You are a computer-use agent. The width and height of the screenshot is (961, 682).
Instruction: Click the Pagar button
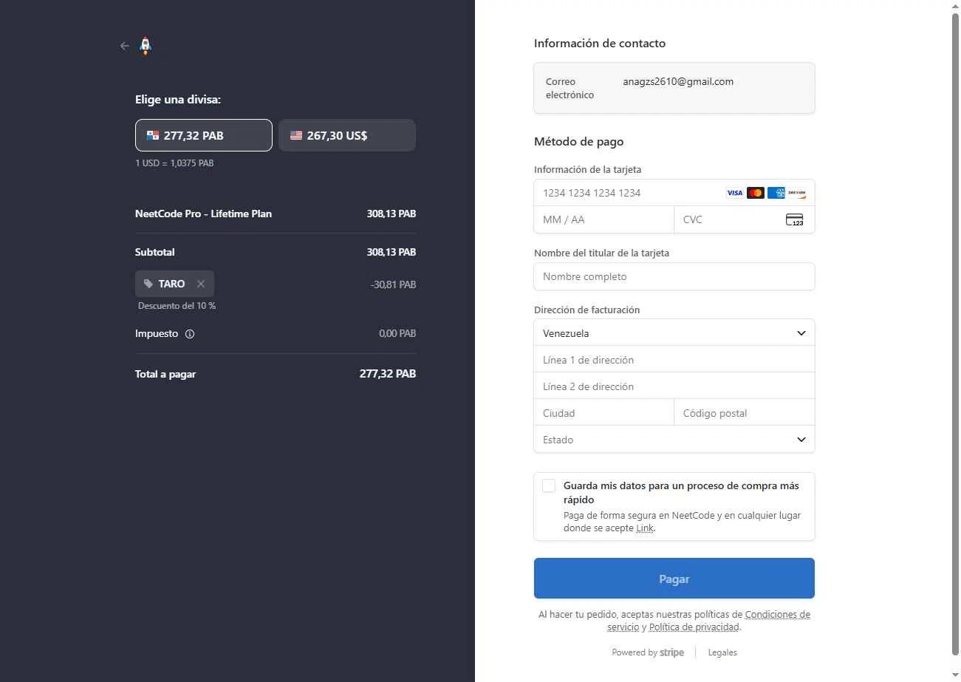(674, 579)
